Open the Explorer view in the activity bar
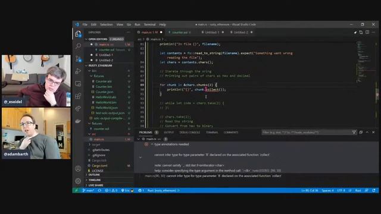This screenshot has width=381, height=214. pos(78,34)
